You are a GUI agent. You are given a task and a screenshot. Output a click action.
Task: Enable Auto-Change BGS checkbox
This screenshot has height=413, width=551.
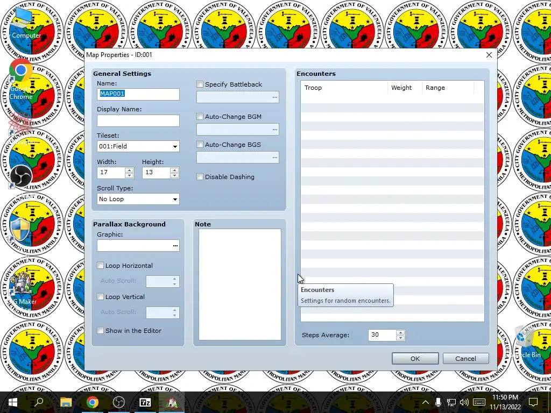tap(200, 144)
